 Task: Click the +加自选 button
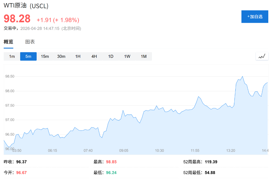coord(254,16)
